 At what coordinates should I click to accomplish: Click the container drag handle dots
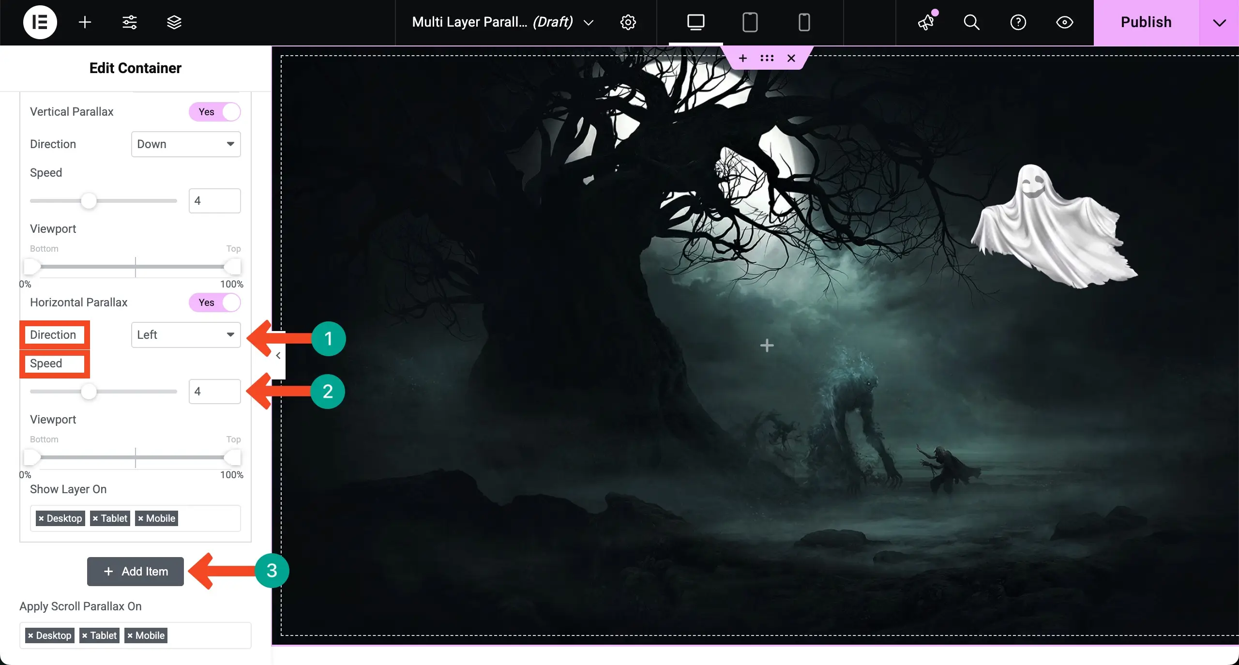[x=767, y=58]
